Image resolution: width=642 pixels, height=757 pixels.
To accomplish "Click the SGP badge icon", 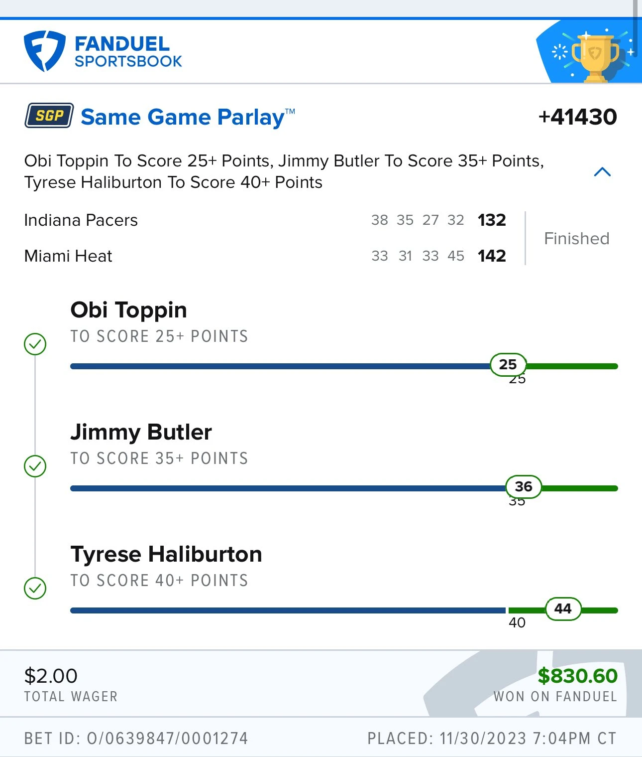I will click(49, 116).
